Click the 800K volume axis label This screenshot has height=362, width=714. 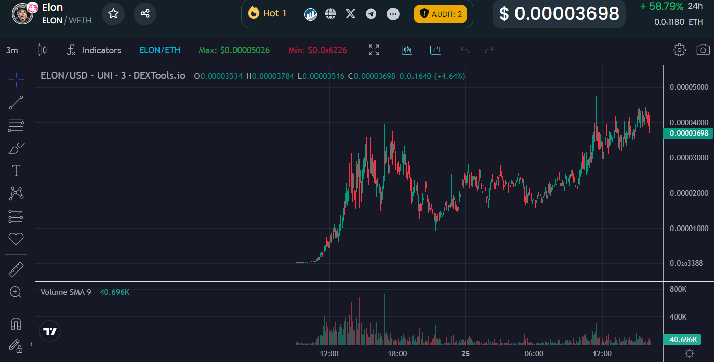678,289
